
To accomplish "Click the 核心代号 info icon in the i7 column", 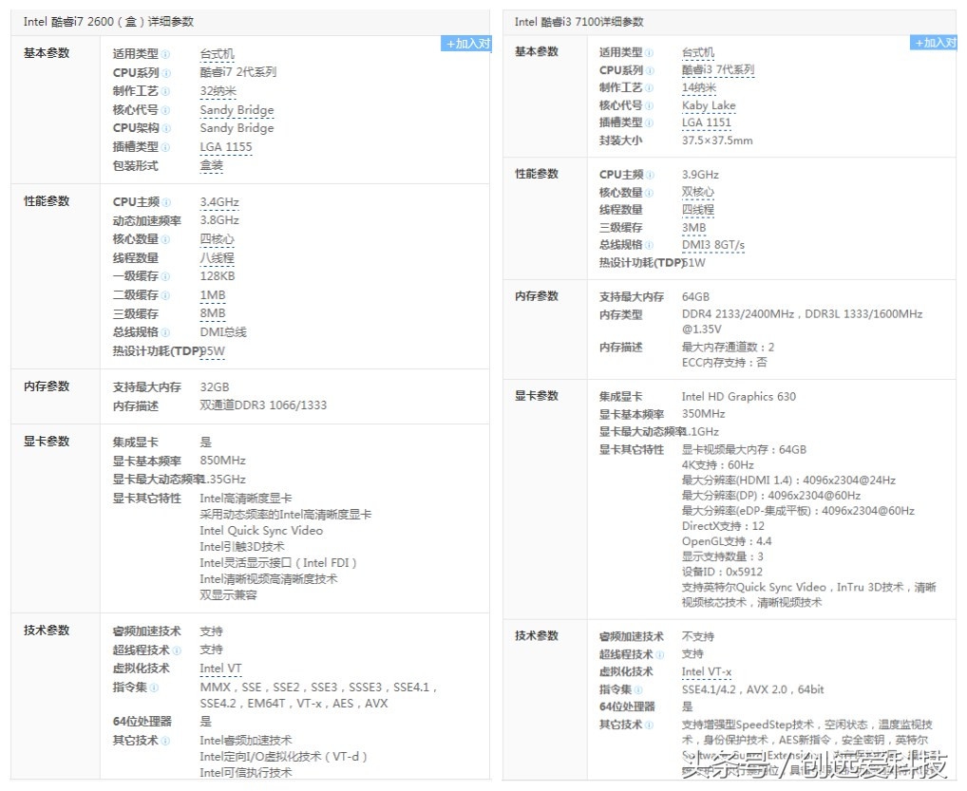I will (166, 110).
